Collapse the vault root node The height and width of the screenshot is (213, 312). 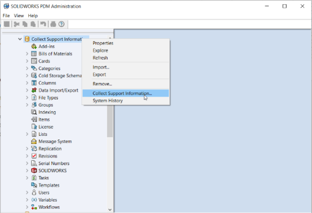point(20,39)
